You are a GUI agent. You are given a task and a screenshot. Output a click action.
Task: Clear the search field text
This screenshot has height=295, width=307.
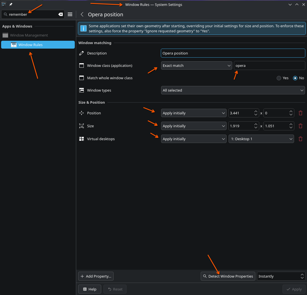click(60, 15)
